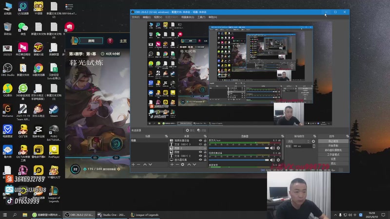390x219 pixels.
Task: Open the source Filters button
Action: coord(202,130)
